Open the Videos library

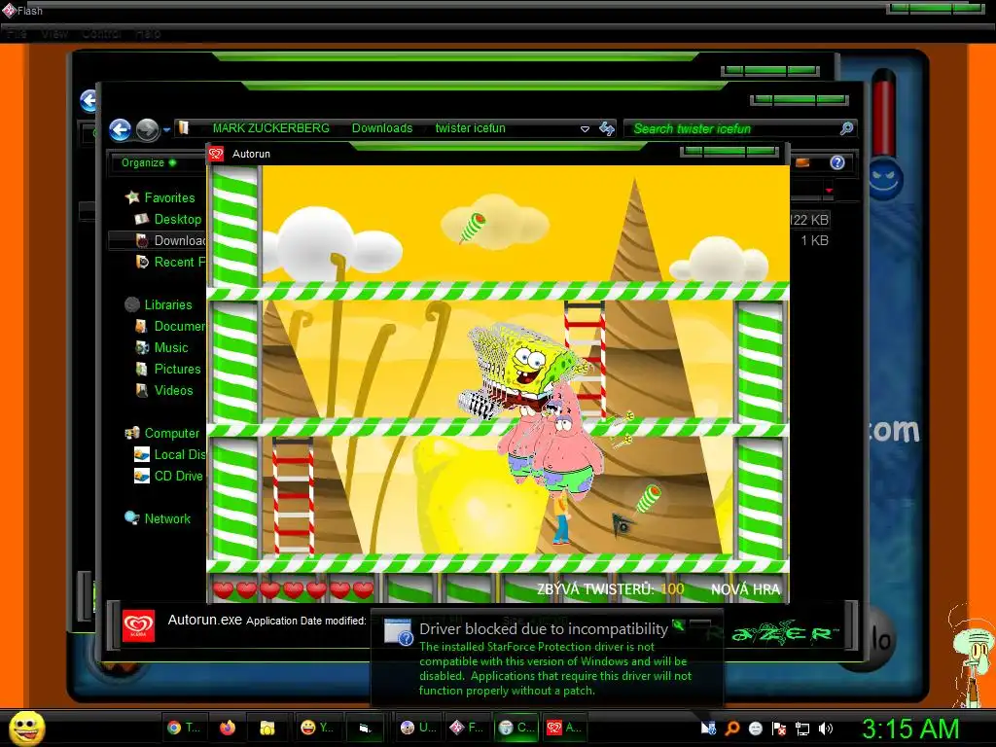click(173, 391)
